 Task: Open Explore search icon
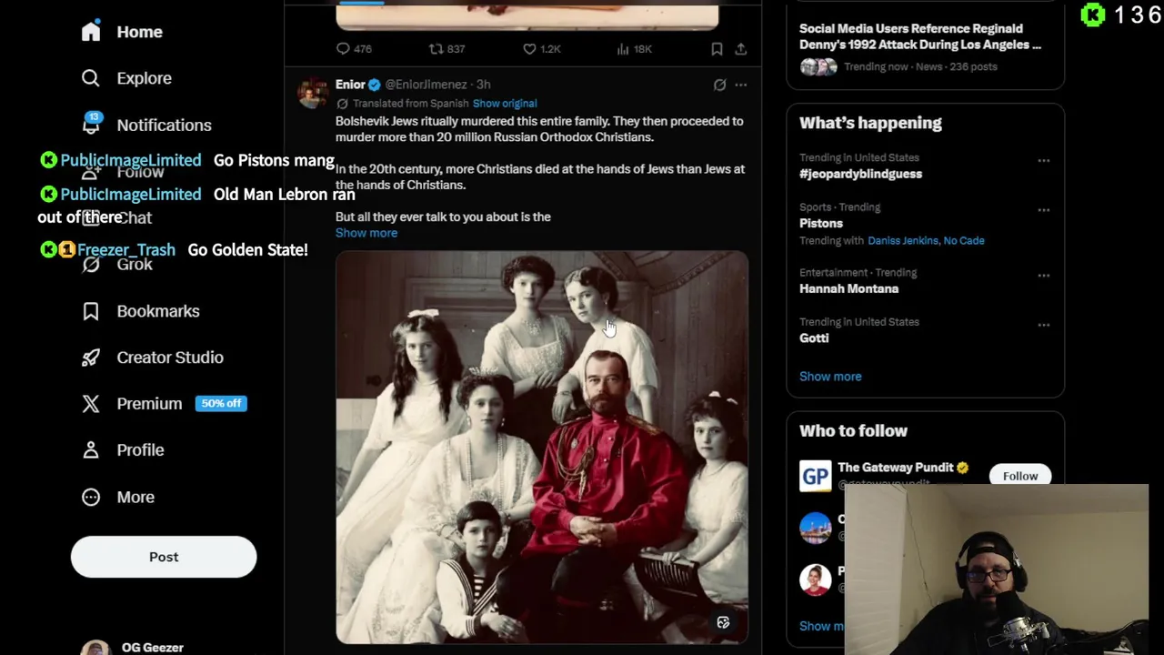[x=91, y=78]
